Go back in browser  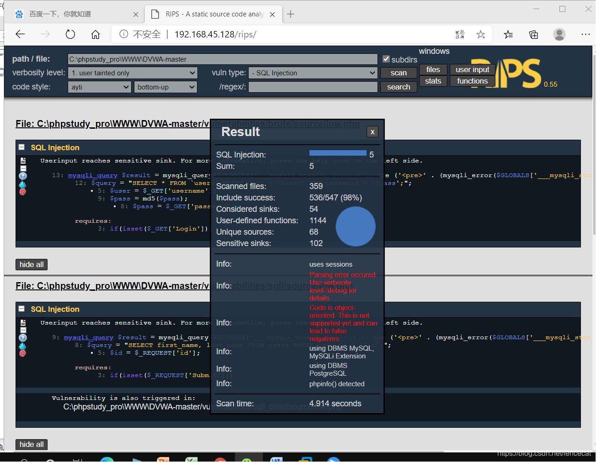[20, 34]
